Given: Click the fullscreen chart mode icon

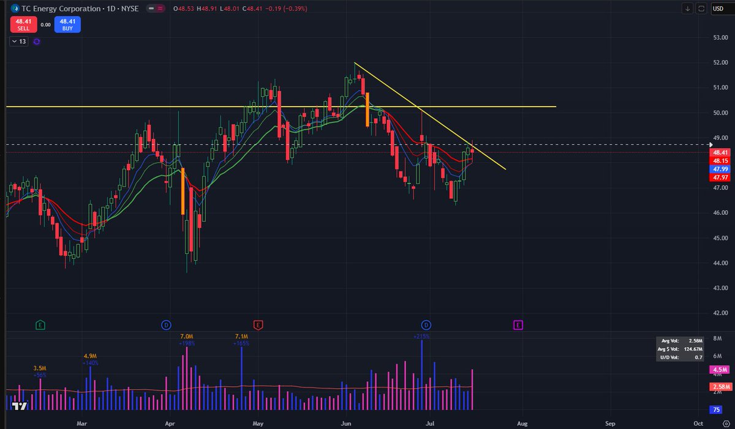Looking at the screenshot, I should coord(701,9).
